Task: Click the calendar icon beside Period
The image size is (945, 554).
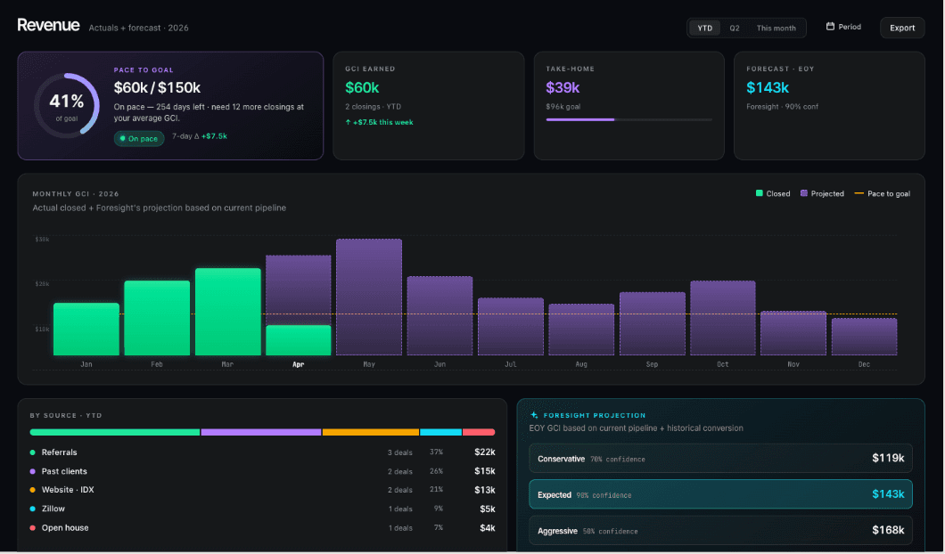Action: tap(830, 27)
